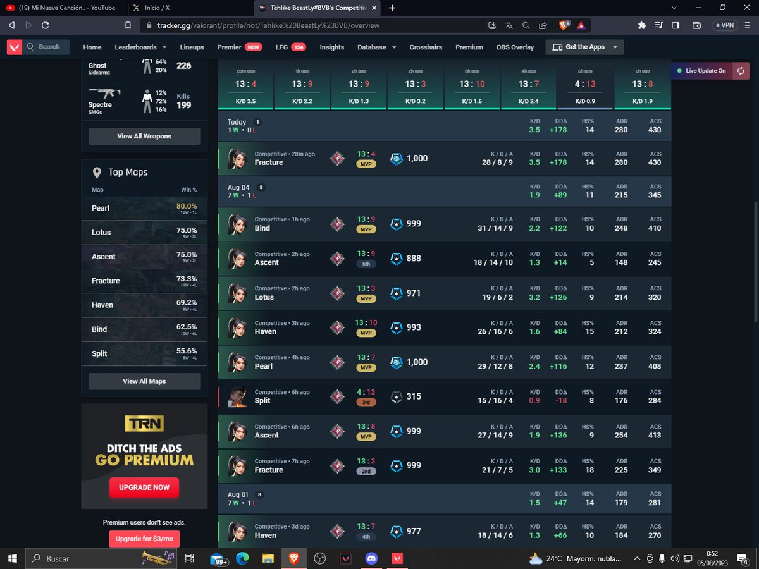Switch to the YouTube browser tab
This screenshot has height=569, width=759.
(x=62, y=8)
